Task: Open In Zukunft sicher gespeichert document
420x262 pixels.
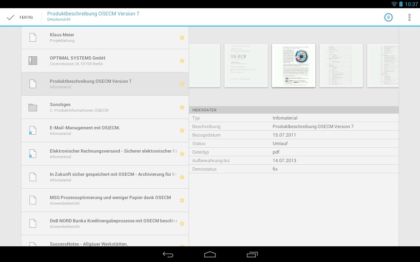Action: (105, 177)
